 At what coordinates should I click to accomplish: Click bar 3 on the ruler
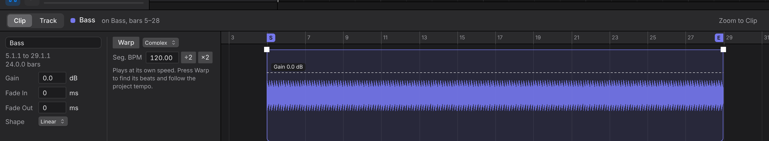click(233, 38)
